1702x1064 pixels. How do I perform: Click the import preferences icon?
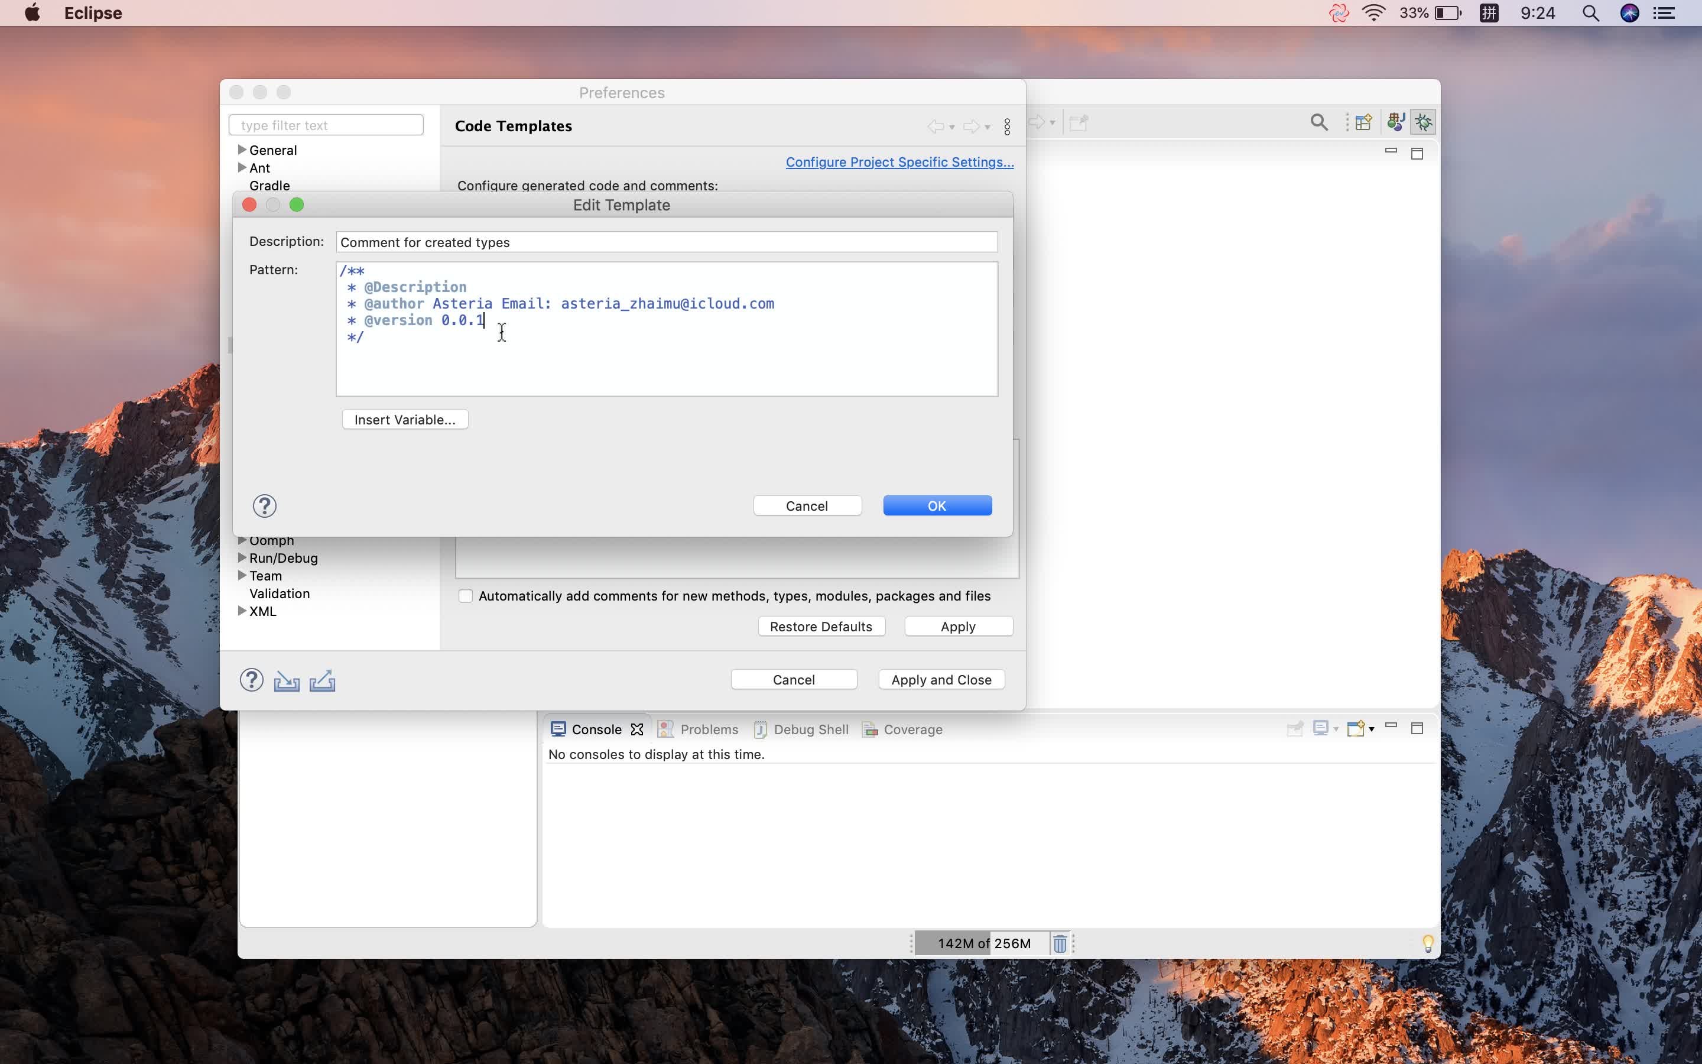tap(286, 680)
